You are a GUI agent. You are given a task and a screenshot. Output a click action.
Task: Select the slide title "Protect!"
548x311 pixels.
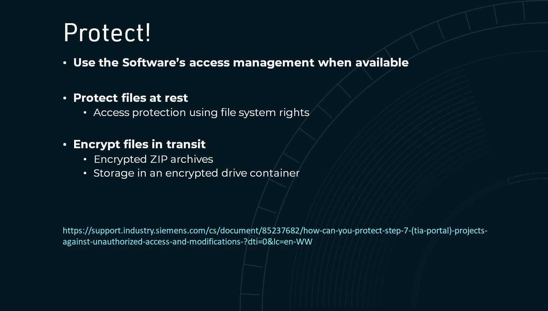coord(107,33)
